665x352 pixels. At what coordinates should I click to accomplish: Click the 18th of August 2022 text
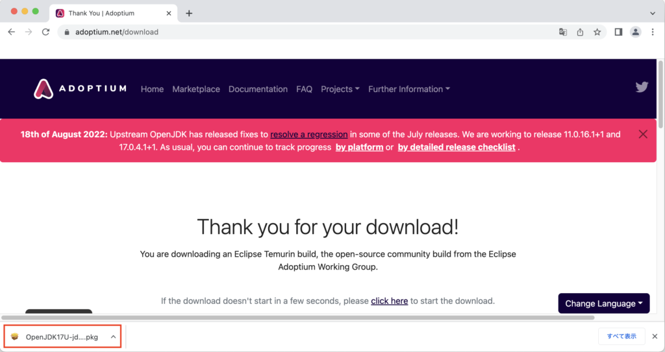tap(64, 134)
